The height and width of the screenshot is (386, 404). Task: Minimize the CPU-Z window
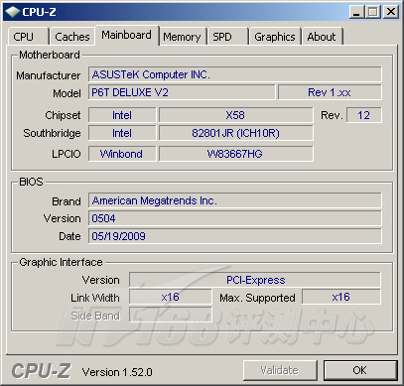coord(356,12)
